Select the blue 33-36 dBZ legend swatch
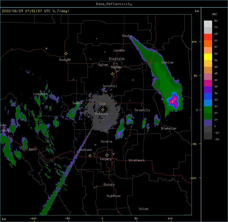 (208, 96)
